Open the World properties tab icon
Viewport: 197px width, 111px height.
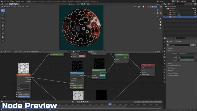click(164, 57)
